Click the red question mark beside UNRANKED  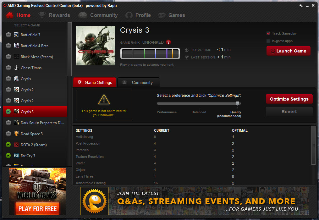168,42
